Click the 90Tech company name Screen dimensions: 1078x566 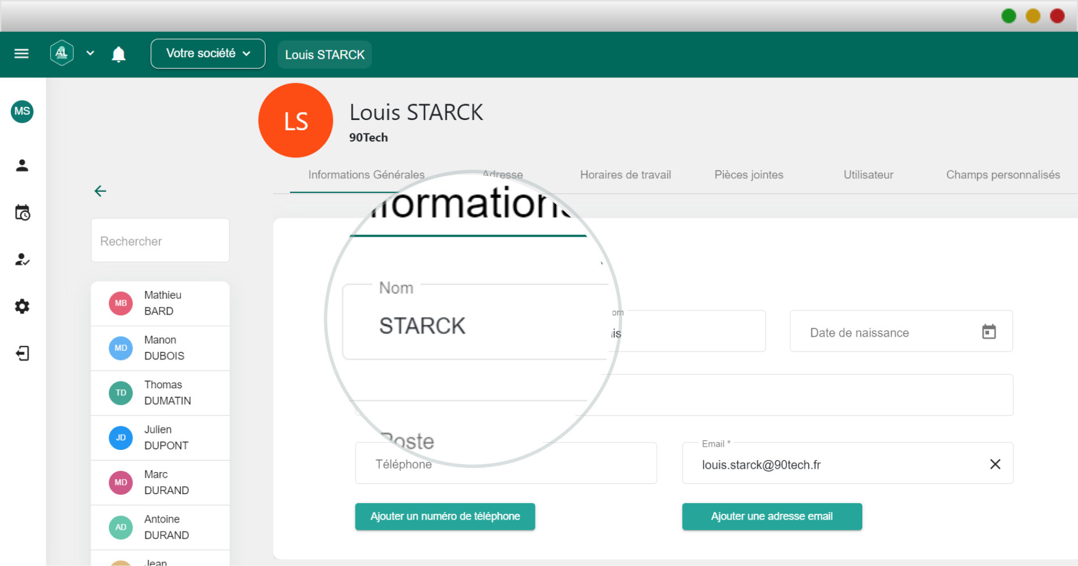coord(368,138)
